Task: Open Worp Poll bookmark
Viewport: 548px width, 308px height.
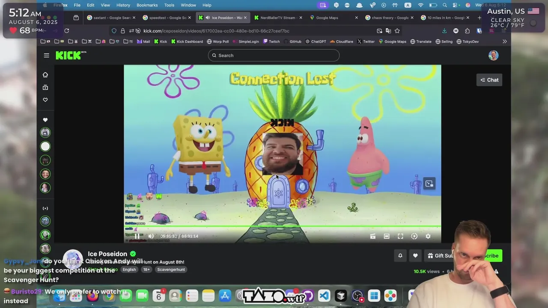Action: point(217,41)
